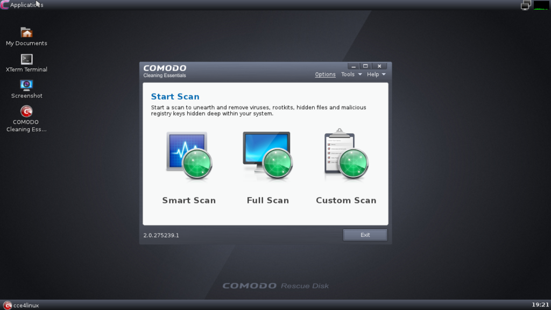Minimize the Cleaning Essentials window

coord(354,66)
